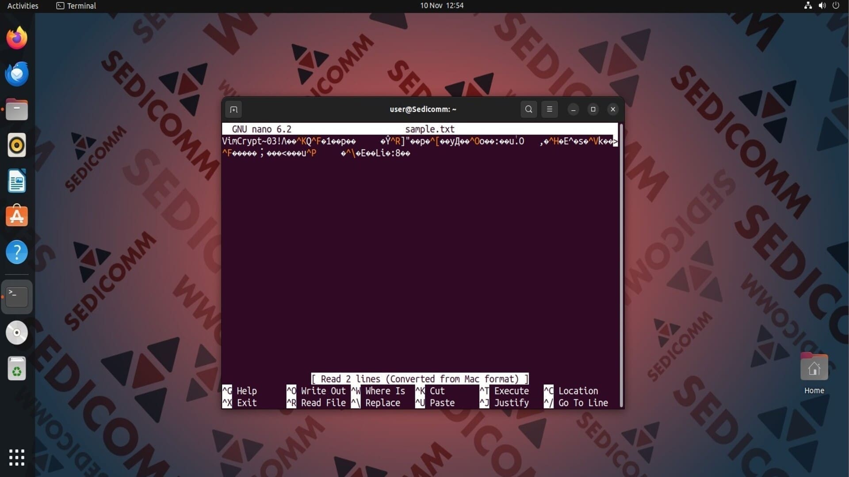
Task: Click the ^W Where Is shortcut label
Action: point(378,391)
